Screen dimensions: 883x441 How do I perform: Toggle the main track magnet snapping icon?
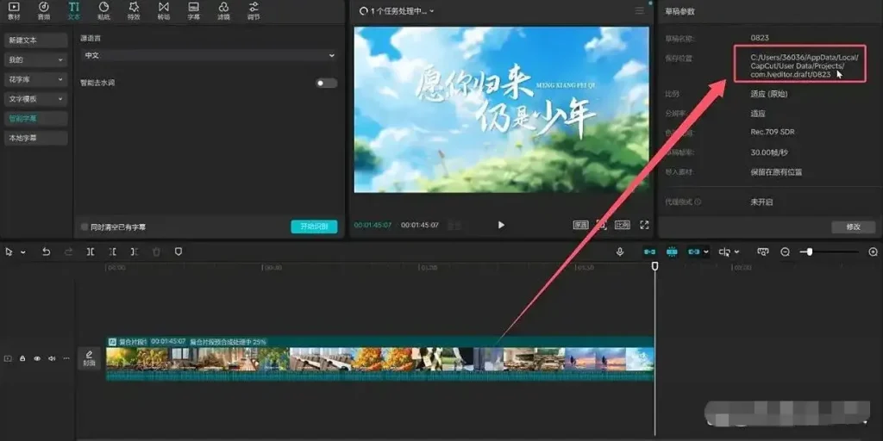pyautogui.click(x=649, y=252)
